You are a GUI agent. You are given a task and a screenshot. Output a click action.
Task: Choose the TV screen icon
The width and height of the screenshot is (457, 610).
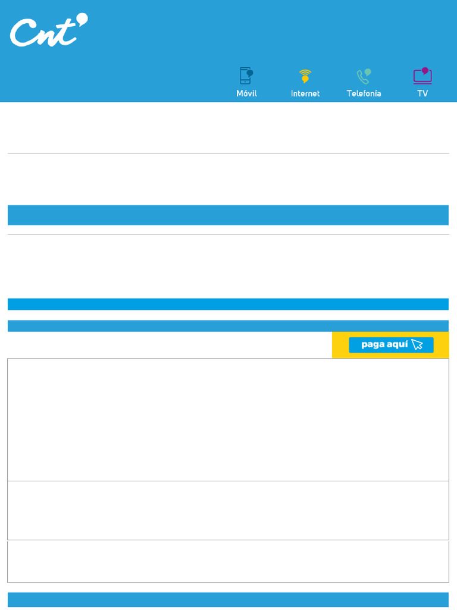422,76
